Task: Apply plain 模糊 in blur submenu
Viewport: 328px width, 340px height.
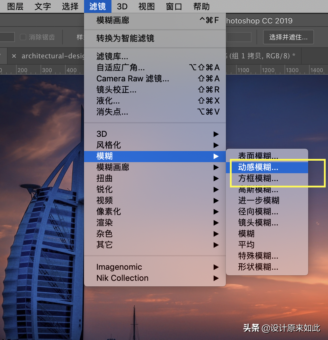Action: coord(267,234)
